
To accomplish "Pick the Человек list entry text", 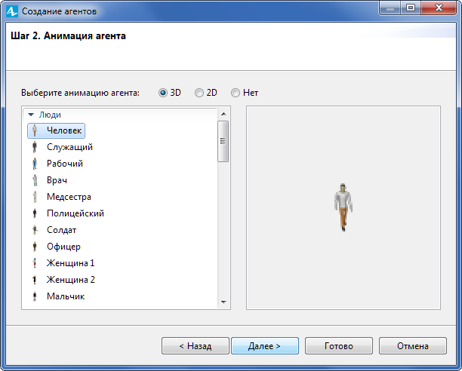I will coord(64,130).
